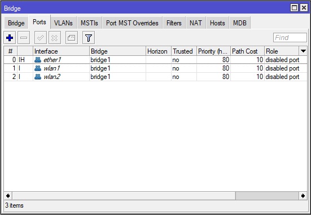Image resolution: width=311 pixels, height=215 pixels.
Task: Select the Ports tab
Action: pos(40,22)
